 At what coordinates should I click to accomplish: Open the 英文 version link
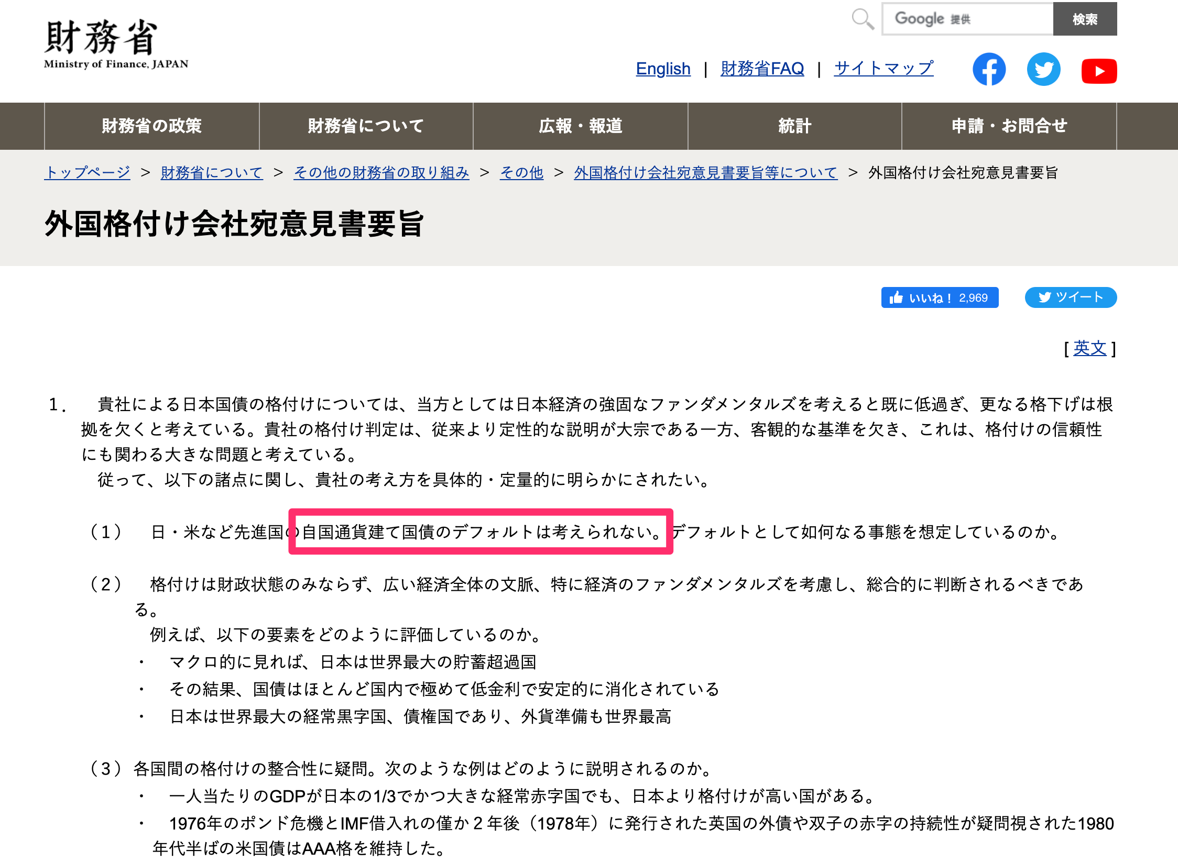pyautogui.click(x=1089, y=348)
